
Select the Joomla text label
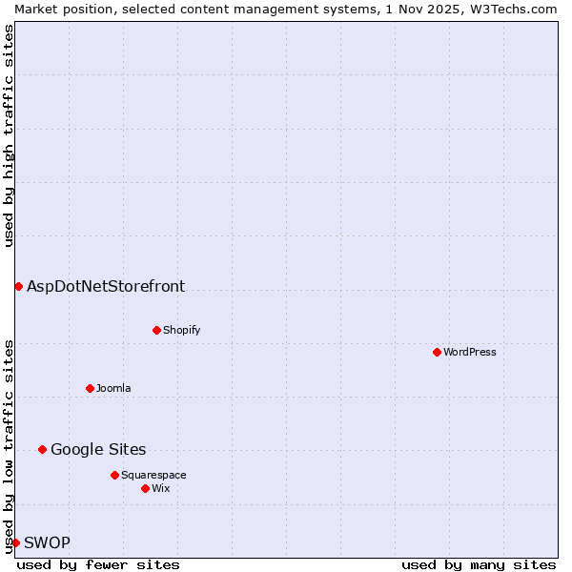113,388
